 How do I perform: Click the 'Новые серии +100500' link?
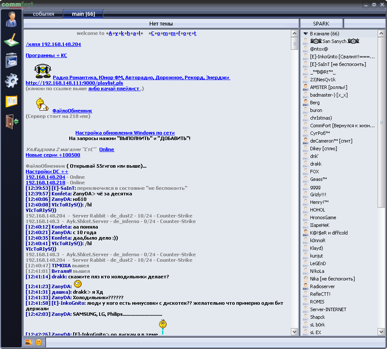53,155
